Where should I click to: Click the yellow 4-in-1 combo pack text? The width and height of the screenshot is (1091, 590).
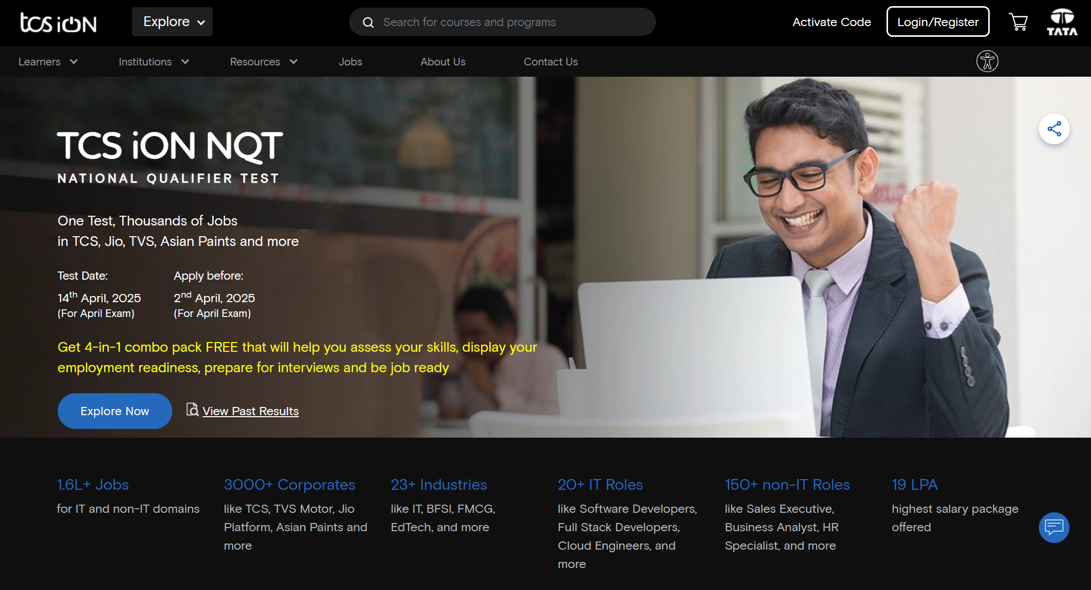tap(297, 357)
